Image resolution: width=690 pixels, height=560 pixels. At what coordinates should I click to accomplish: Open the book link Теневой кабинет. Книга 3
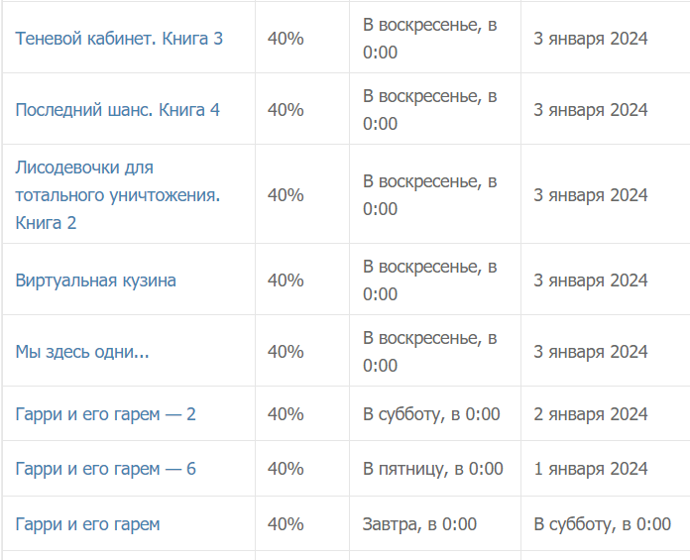point(119,39)
